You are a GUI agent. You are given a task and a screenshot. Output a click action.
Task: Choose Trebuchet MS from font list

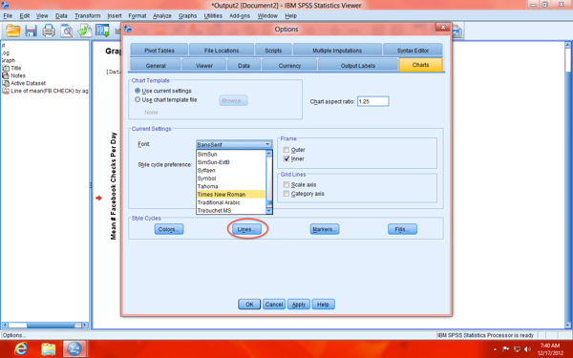(x=231, y=210)
